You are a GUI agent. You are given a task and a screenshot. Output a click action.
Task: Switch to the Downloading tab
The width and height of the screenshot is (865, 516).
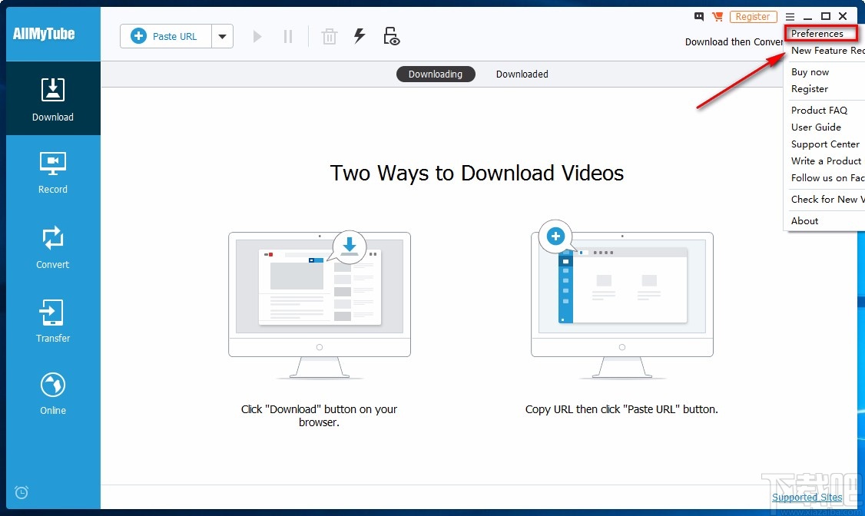[x=436, y=74]
